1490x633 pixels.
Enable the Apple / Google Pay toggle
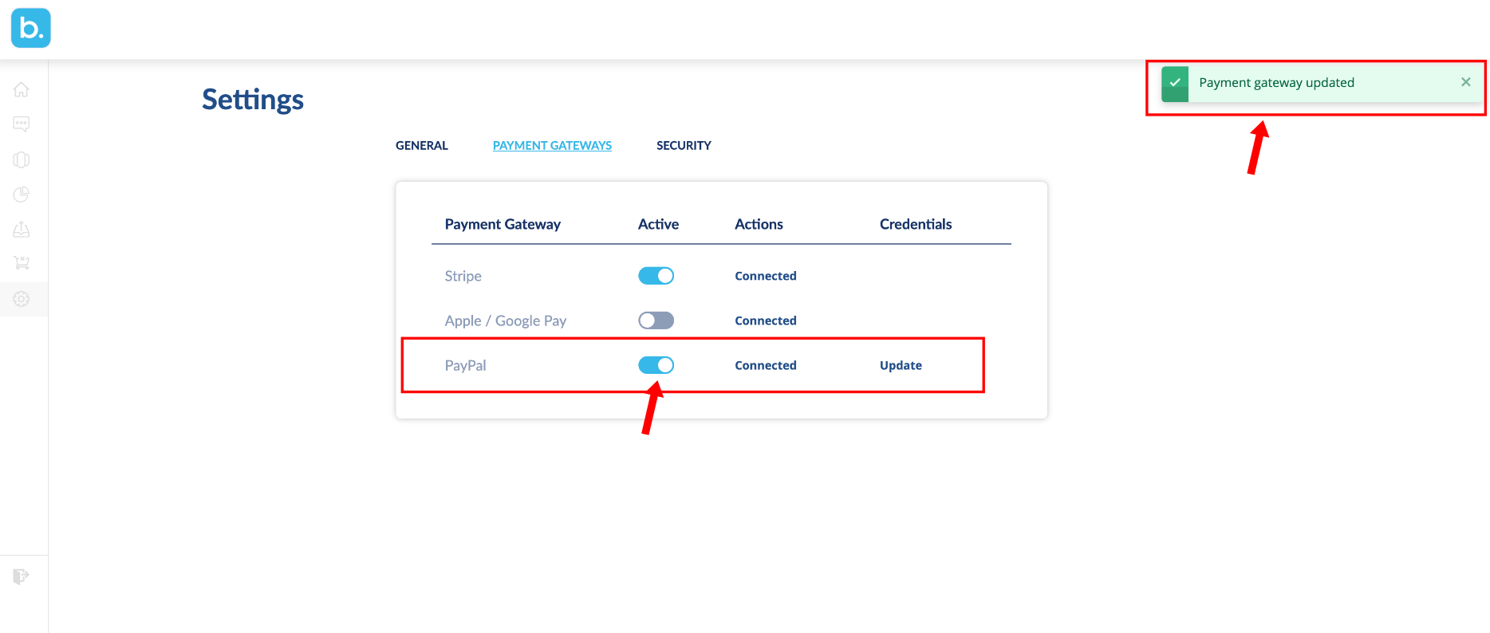coord(656,320)
